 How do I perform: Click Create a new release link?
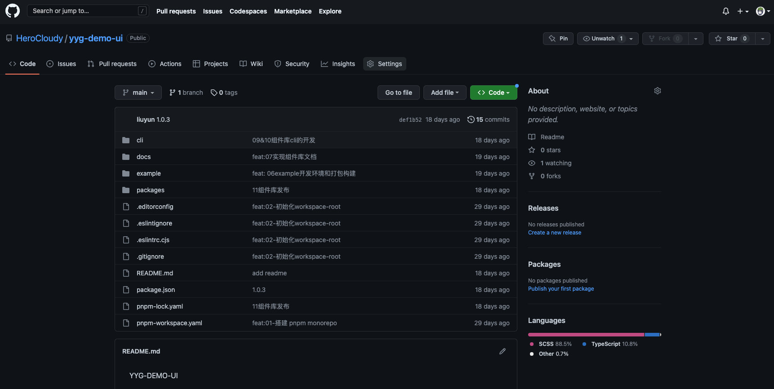click(555, 233)
